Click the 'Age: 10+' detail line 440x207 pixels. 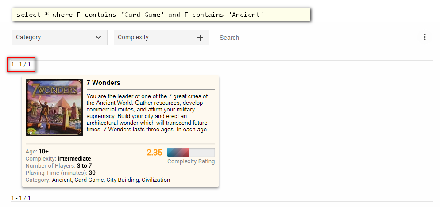(x=37, y=152)
